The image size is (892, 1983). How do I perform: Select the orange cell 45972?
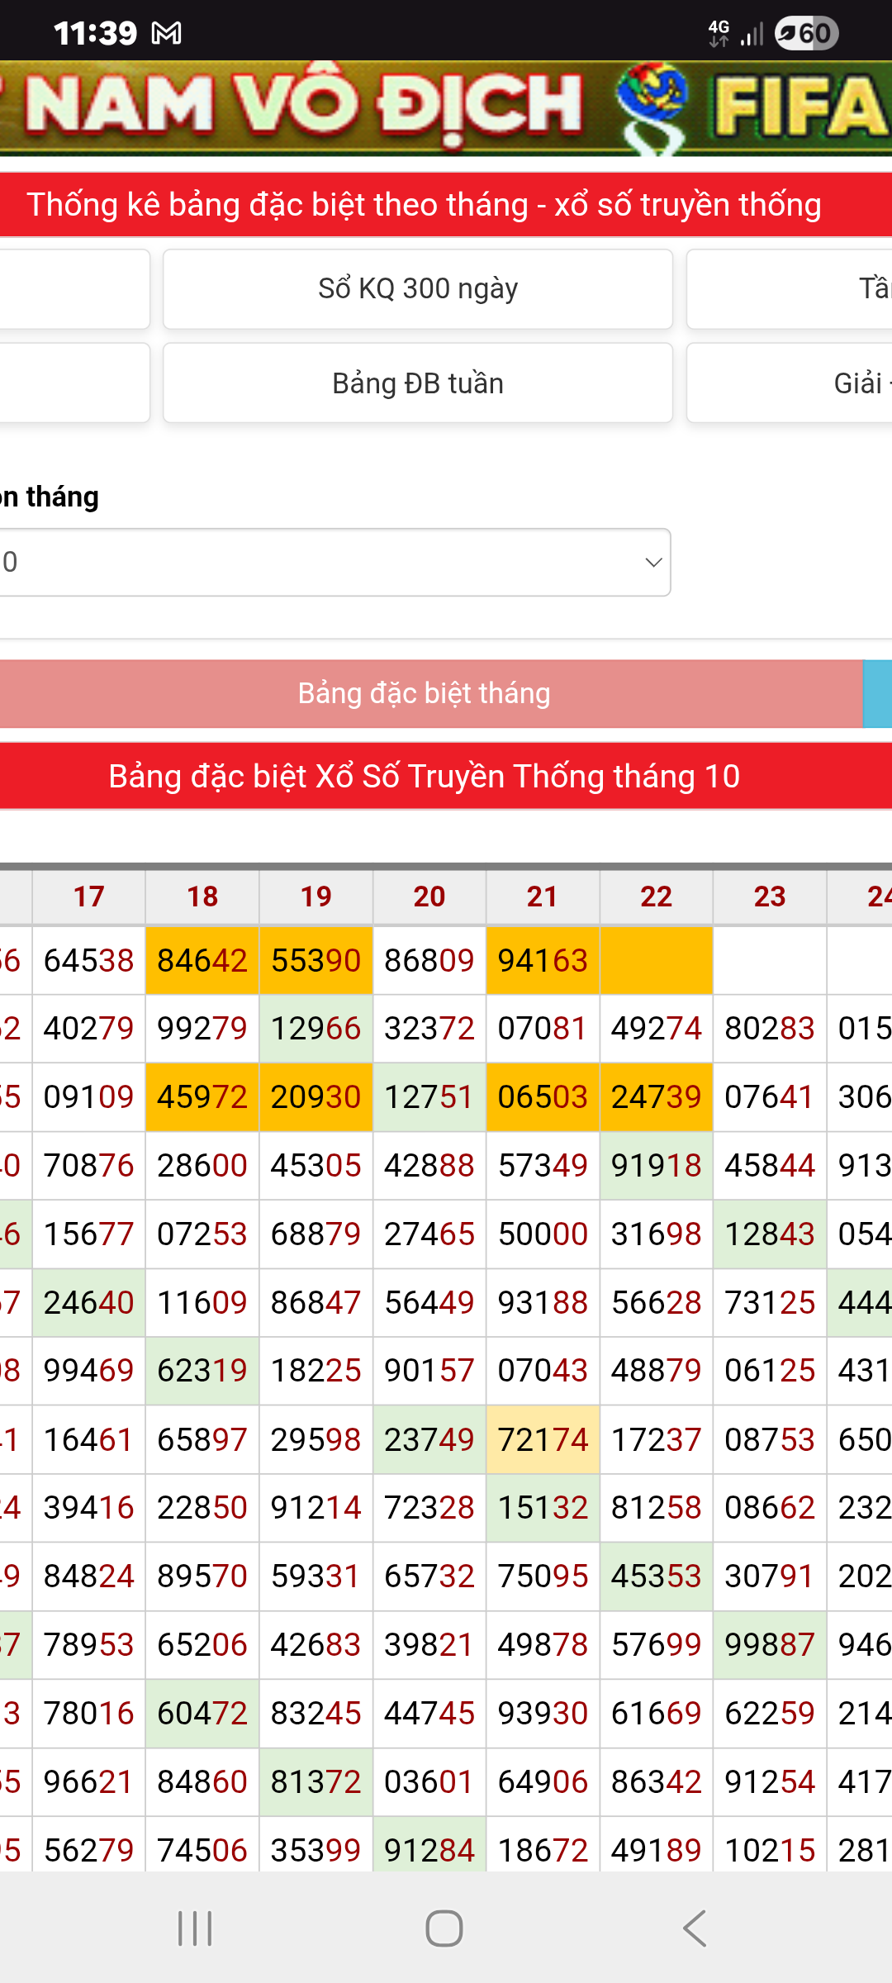202,1097
